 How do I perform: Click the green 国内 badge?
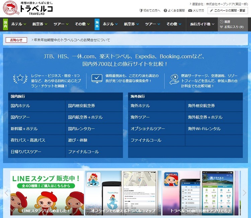pos(5,24)
